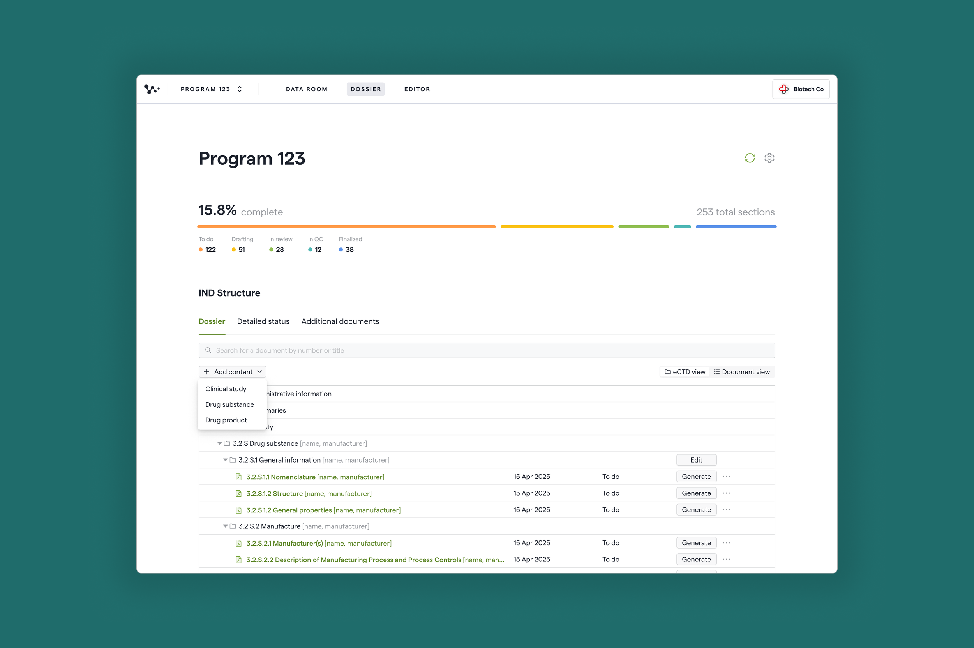
Task: Click the In review 28 status count
Action: (x=277, y=250)
